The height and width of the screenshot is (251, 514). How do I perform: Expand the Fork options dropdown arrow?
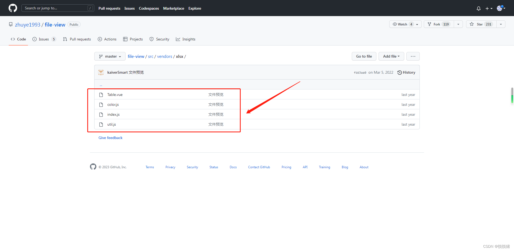coord(458,24)
